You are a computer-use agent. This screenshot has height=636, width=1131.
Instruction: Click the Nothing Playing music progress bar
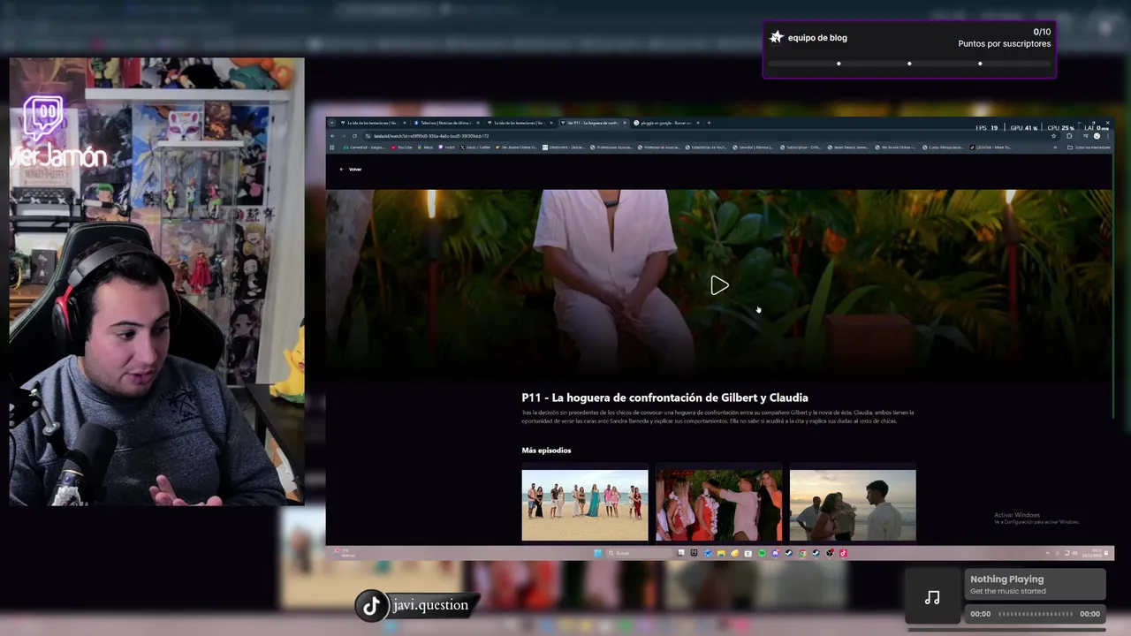pyautogui.click(x=1034, y=614)
